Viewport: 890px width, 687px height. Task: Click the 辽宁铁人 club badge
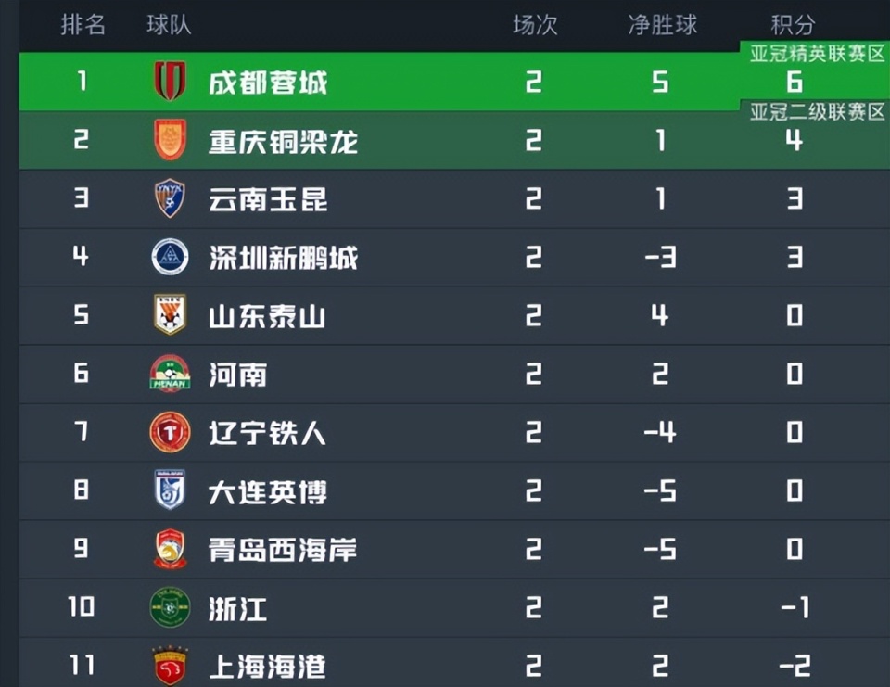170,433
